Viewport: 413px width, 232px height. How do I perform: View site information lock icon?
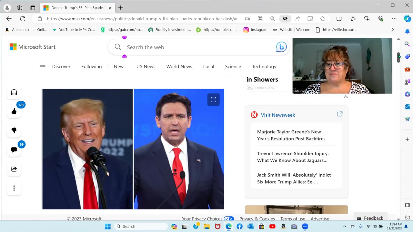click(40, 19)
